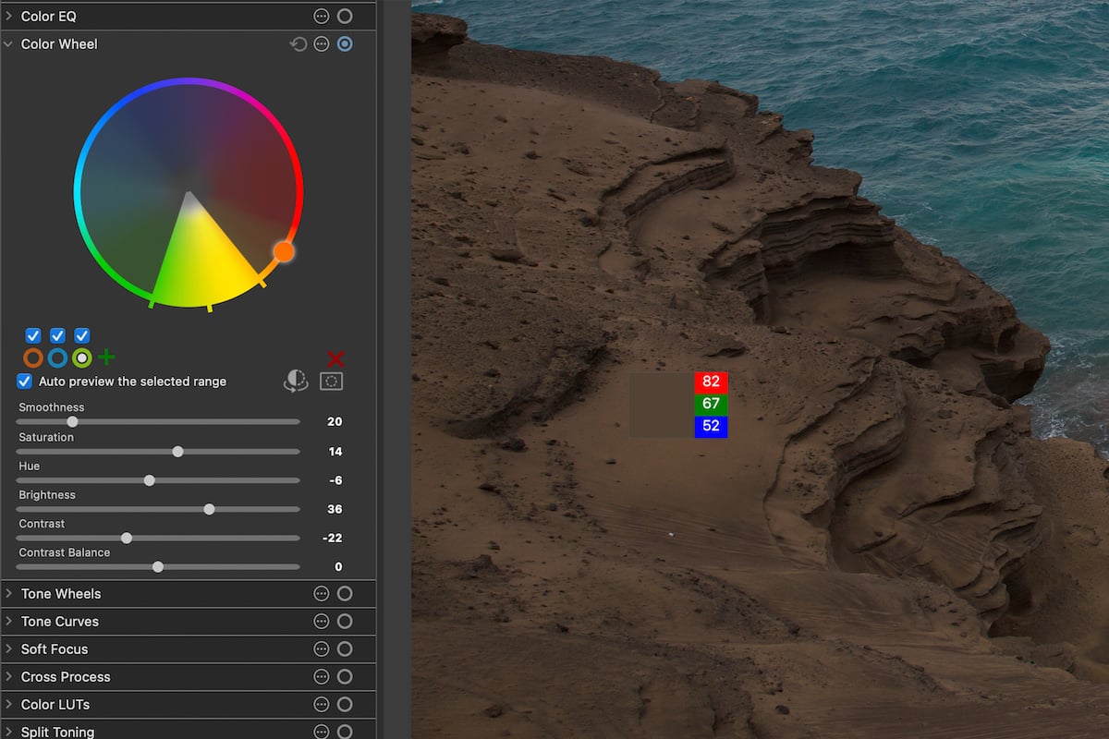Click the Brightness slider handle
This screenshot has width=1109, height=739.
pyautogui.click(x=209, y=509)
